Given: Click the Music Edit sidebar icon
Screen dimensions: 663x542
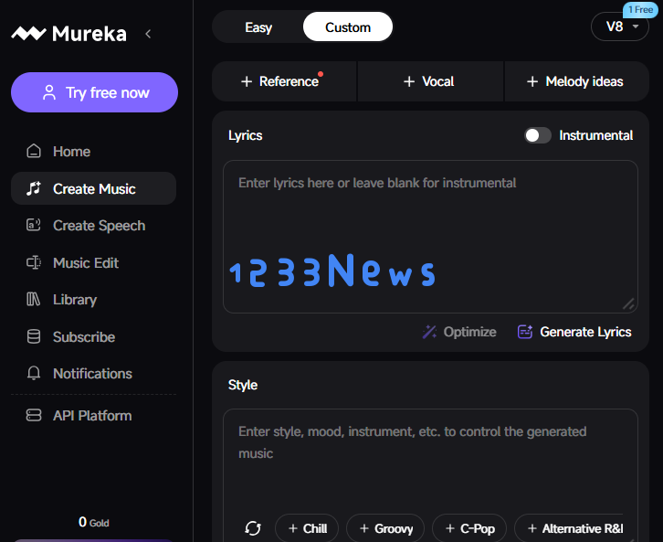Looking at the screenshot, I should (34, 263).
